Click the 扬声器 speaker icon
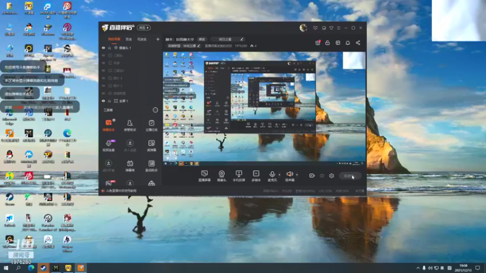486x273 pixels. click(x=290, y=175)
